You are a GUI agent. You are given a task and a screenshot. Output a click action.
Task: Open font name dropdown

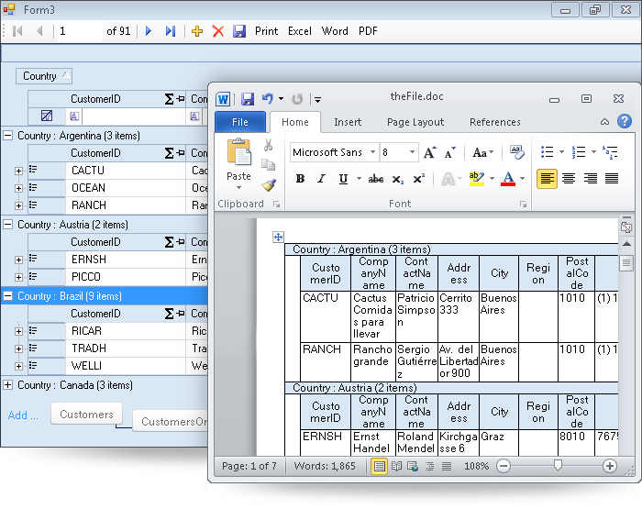click(x=372, y=152)
